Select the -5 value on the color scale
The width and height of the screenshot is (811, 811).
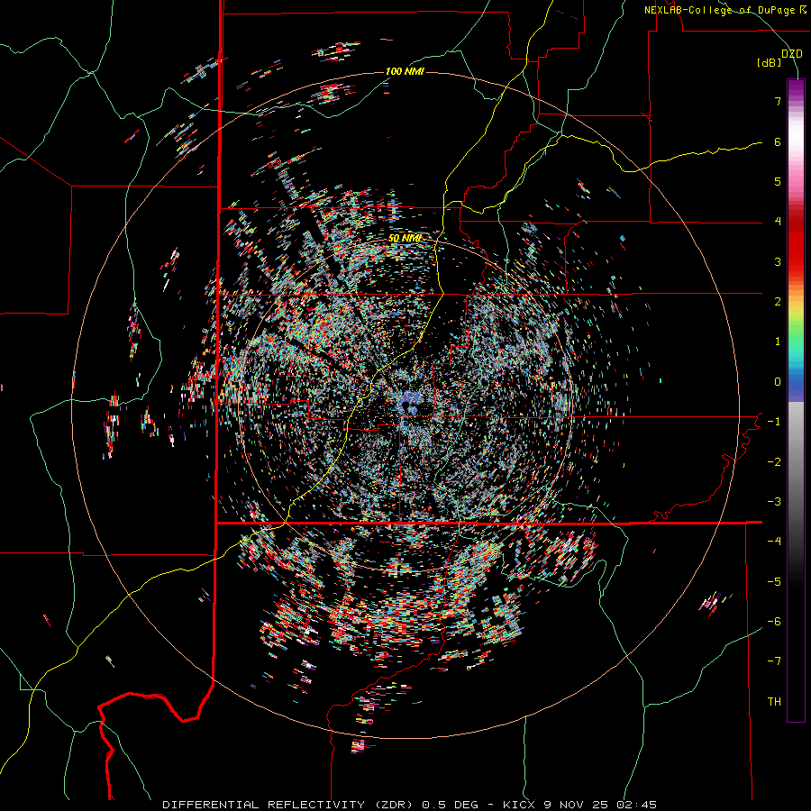pos(774,582)
